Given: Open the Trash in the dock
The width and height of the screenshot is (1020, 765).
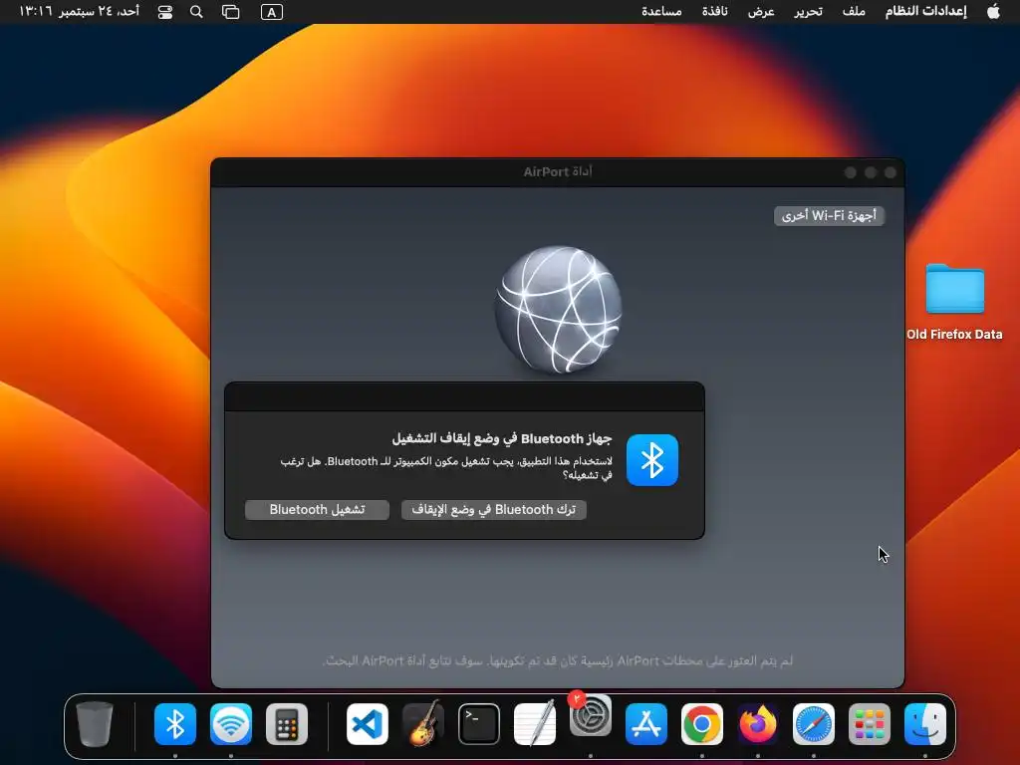Looking at the screenshot, I should (95, 724).
